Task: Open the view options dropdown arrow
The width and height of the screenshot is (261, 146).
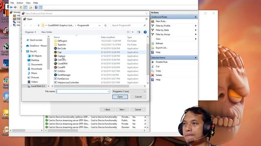Action: coord(133,32)
